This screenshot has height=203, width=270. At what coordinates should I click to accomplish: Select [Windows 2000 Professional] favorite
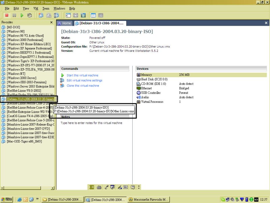click(25, 40)
